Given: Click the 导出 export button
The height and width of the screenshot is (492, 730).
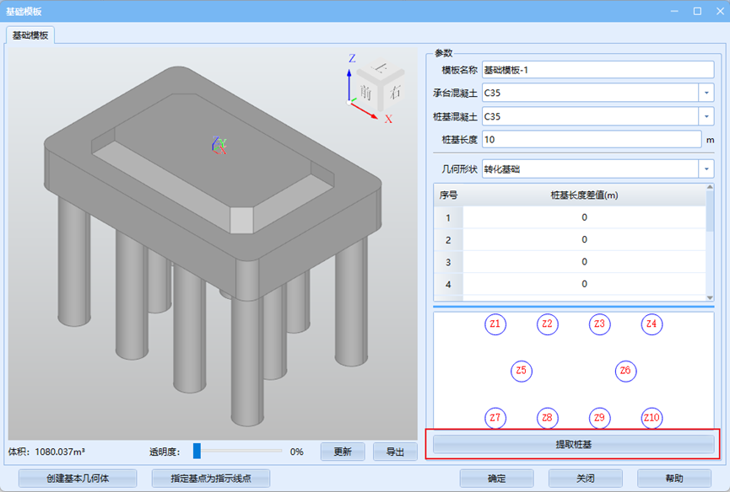Looking at the screenshot, I should 395,452.
